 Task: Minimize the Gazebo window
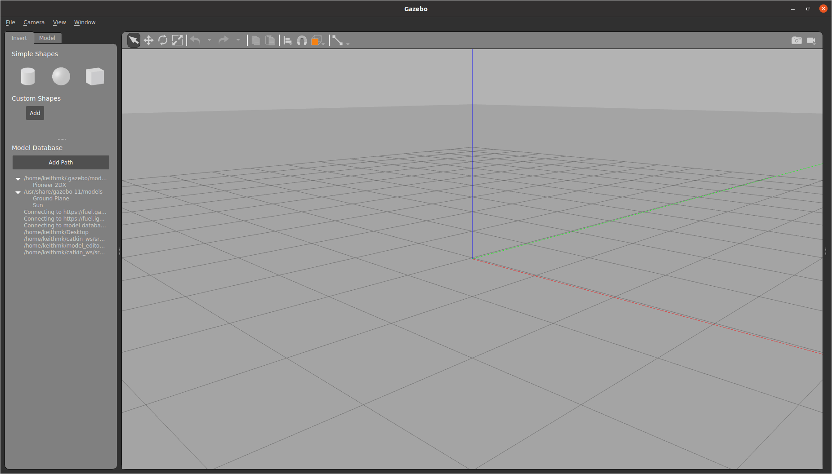[793, 9]
